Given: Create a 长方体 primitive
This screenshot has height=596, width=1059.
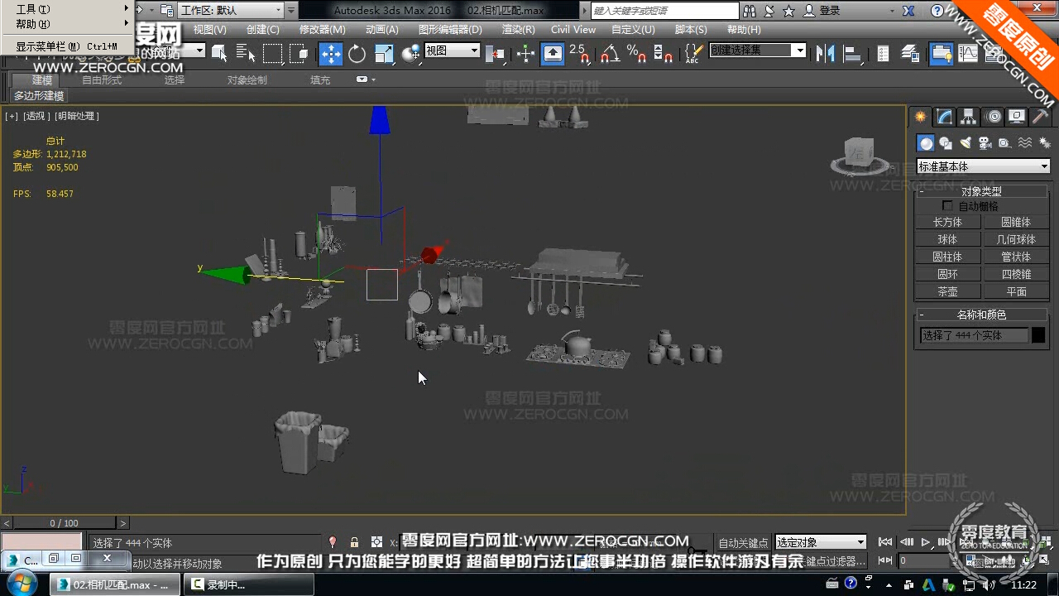Looking at the screenshot, I should (x=948, y=222).
